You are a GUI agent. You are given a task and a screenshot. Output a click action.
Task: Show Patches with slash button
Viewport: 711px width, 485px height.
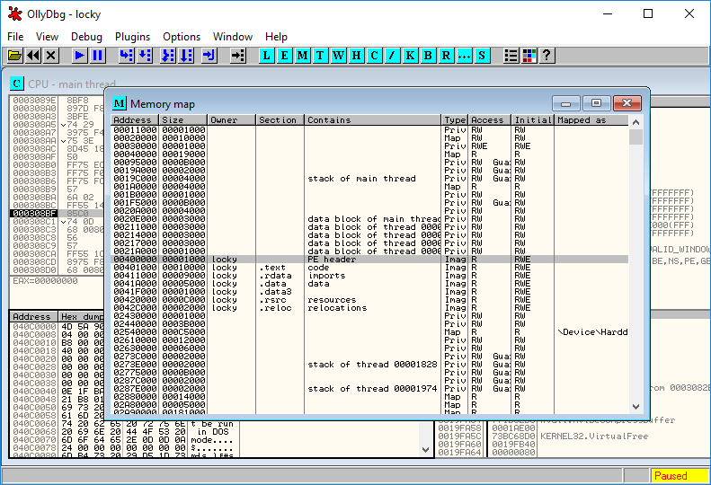pyautogui.click(x=392, y=56)
